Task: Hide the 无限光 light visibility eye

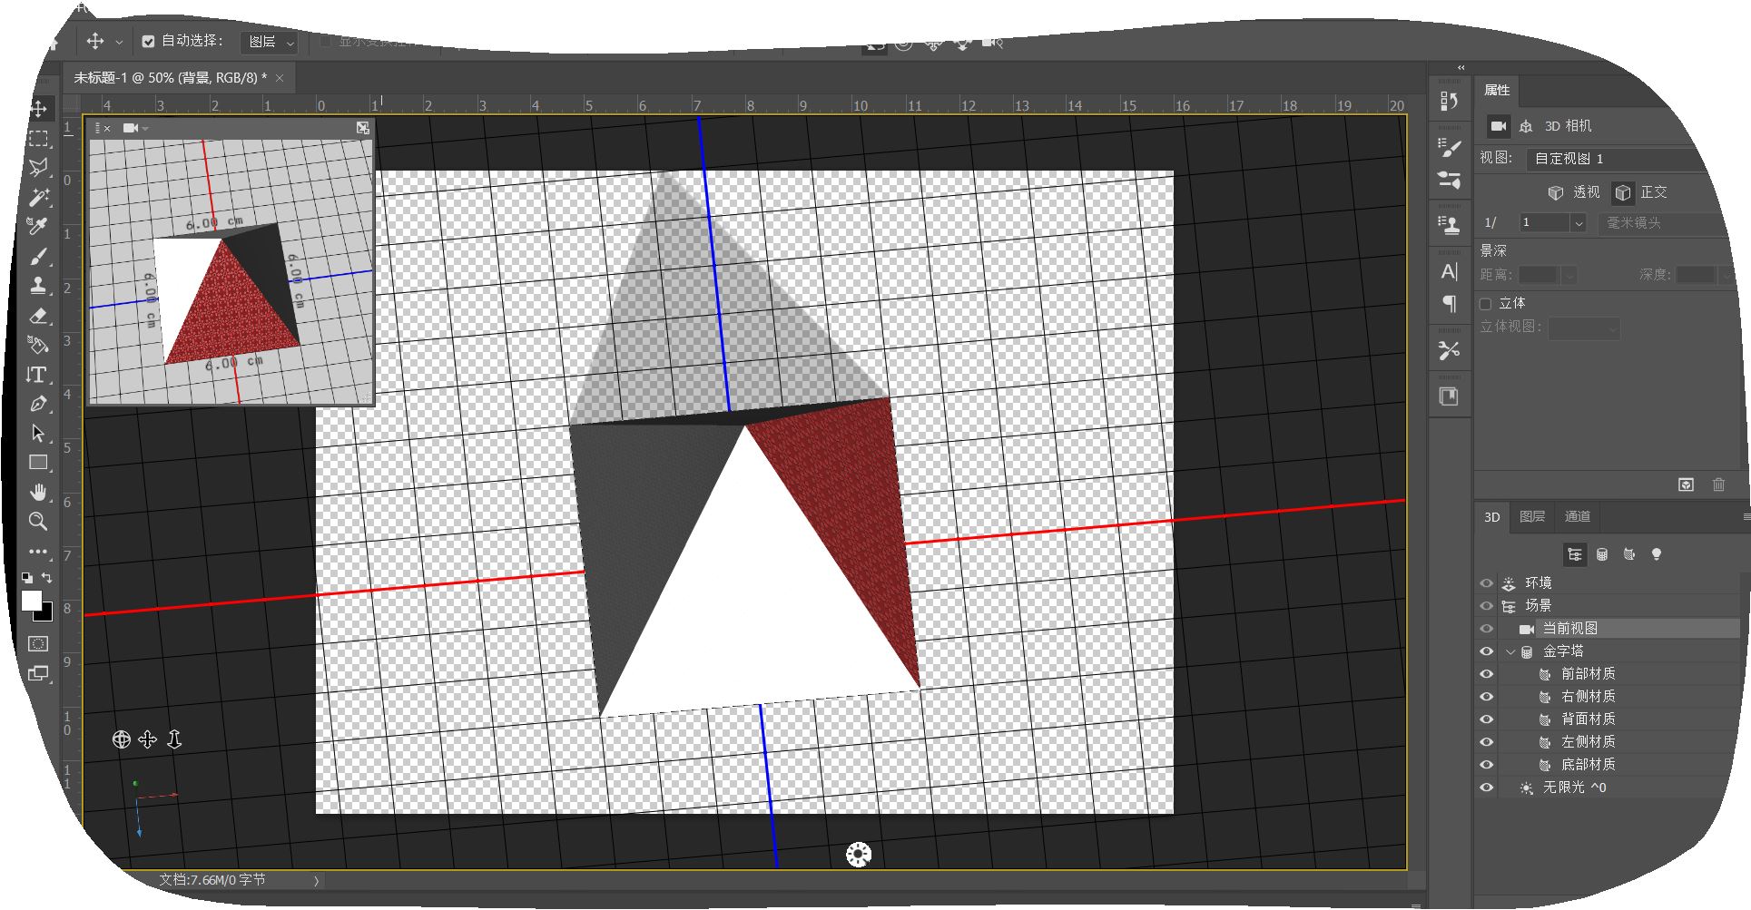Action: coord(1486,788)
